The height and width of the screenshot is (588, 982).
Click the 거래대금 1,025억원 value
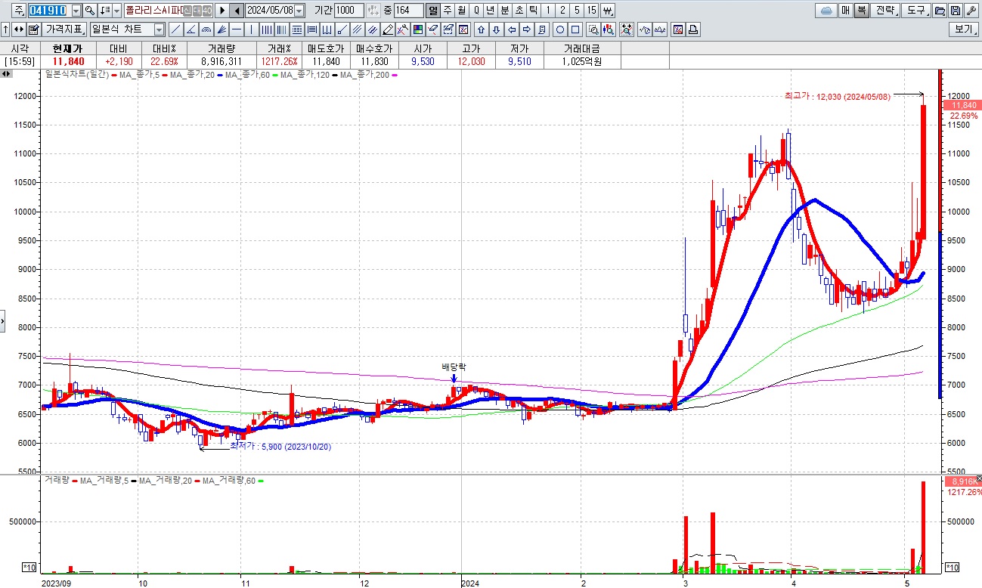pos(582,61)
